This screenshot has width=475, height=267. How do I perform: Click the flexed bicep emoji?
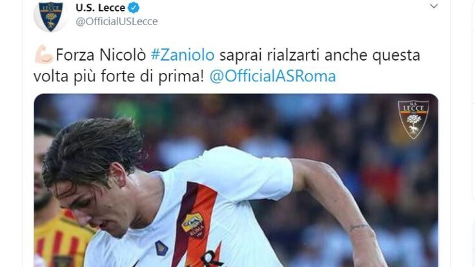[x=44, y=54]
